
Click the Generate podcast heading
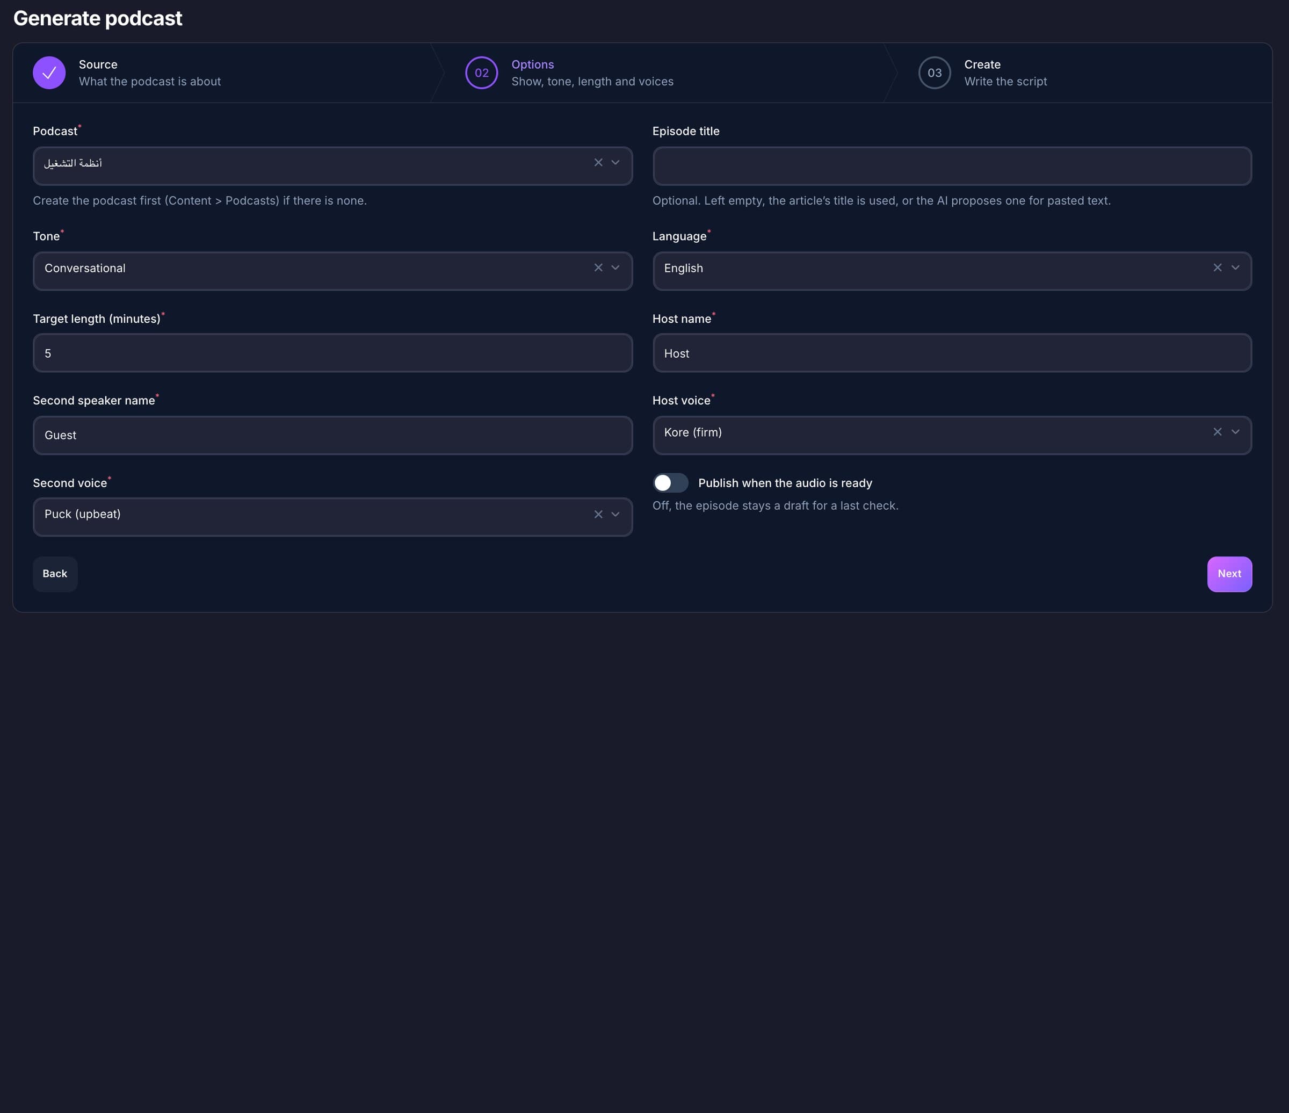98,18
